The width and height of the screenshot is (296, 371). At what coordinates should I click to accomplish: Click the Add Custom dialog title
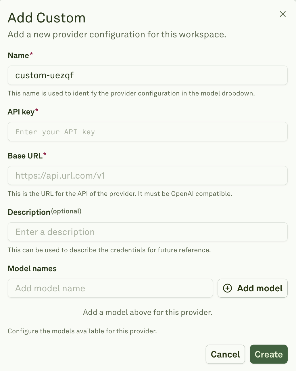coord(47,18)
